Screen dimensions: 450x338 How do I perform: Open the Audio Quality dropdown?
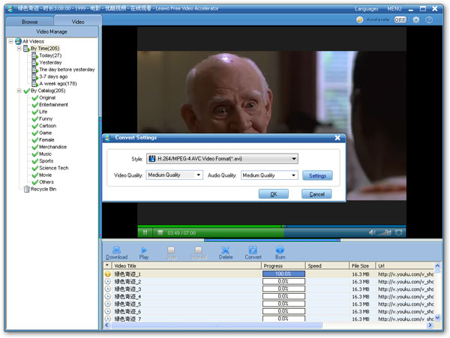point(269,175)
